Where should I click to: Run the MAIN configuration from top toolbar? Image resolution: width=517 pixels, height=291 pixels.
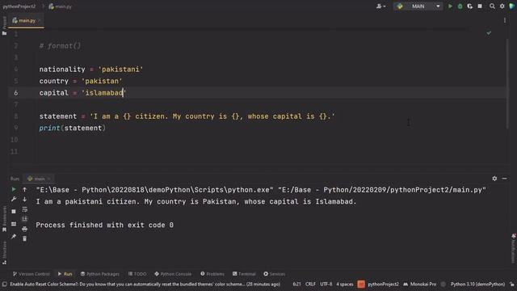tap(450, 6)
